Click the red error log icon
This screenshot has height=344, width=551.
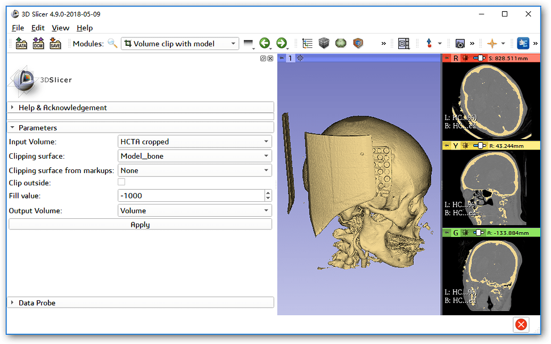click(521, 324)
